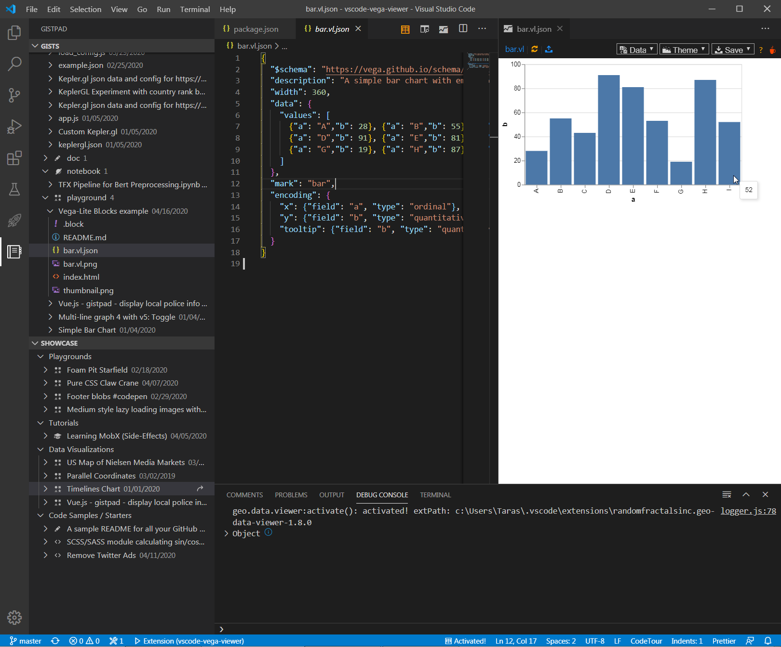Open the Theme dropdown in preview
This screenshot has height=647, width=781.
click(x=684, y=50)
